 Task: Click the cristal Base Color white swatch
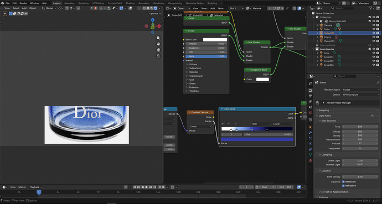pos(215,40)
